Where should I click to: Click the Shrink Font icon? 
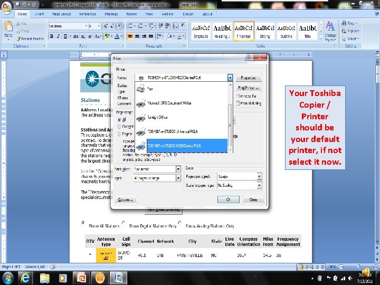tap(112, 26)
